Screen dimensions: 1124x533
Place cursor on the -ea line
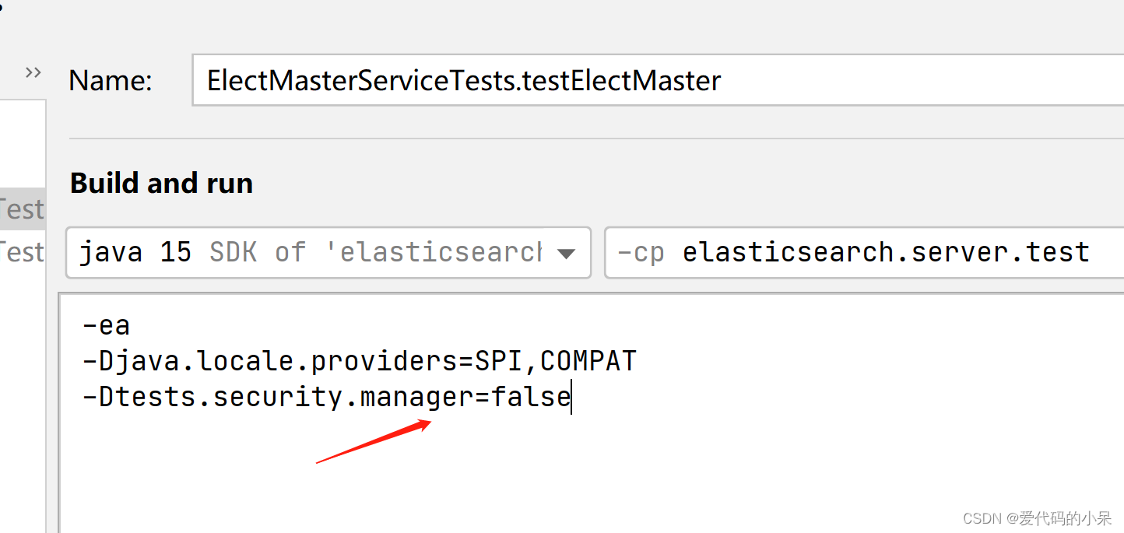click(106, 324)
